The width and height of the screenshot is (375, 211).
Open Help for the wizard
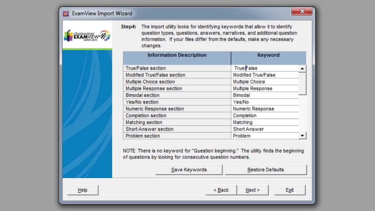pos(83,190)
